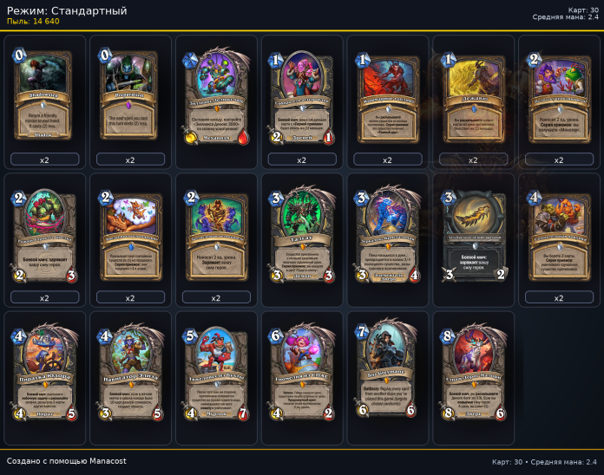The image size is (604, 475).
Task: Click the Zilliax mech card without cost
Action: coord(216,97)
